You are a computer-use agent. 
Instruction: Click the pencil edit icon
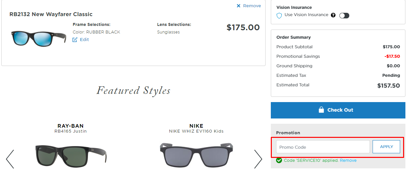point(75,40)
